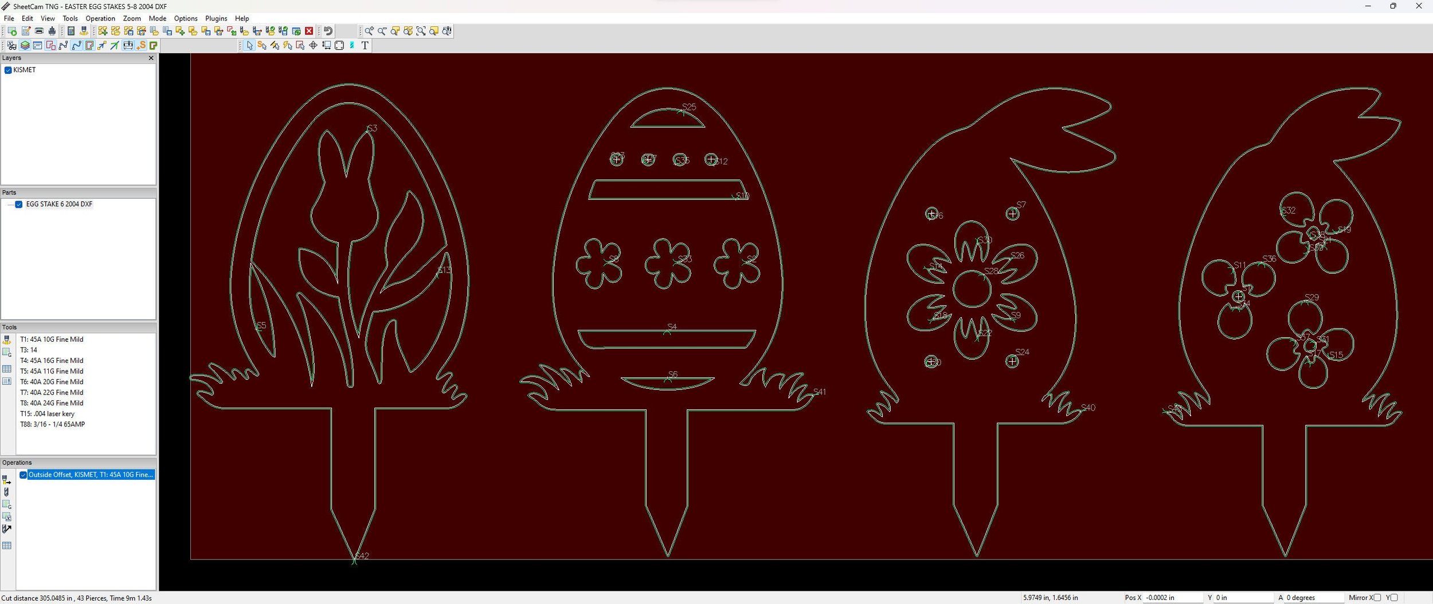Click the zoom out magnifier icon
The height and width of the screenshot is (604, 1433).
pyautogui.click(x=382, y=31)
